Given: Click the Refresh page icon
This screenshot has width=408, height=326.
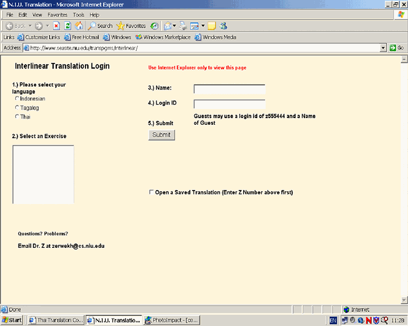Looking at the screenshot, I should click(x=68, y=26).
